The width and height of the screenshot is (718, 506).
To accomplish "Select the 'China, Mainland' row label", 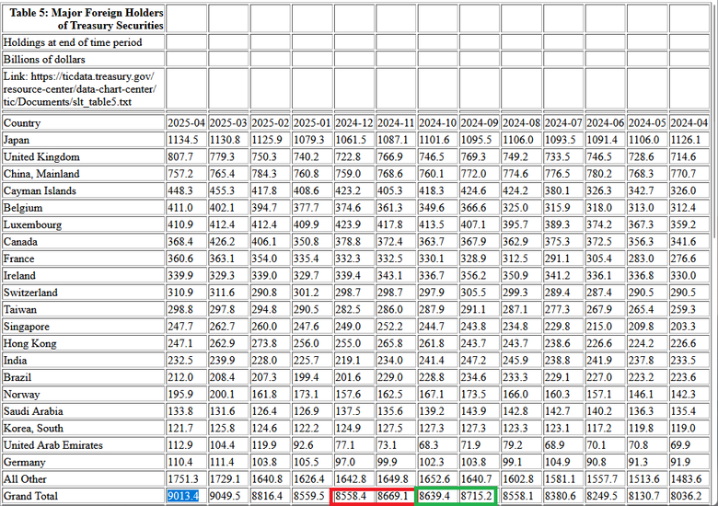I will click(x=41, y=174).
